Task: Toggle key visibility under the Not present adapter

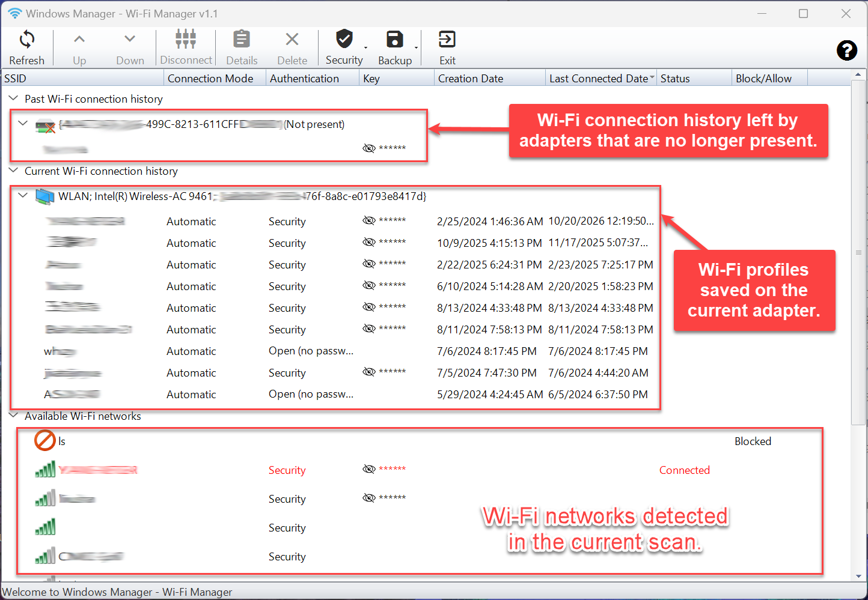Action: tap(369, 148)
